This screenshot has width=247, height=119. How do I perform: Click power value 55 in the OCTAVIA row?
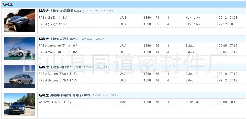point(157,102)
